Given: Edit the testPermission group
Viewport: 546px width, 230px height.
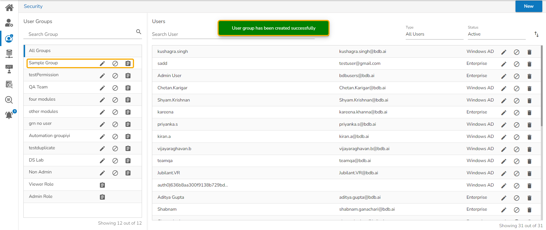Looking at the screenshot, I should pyautogui.click(x=102, y=76).
